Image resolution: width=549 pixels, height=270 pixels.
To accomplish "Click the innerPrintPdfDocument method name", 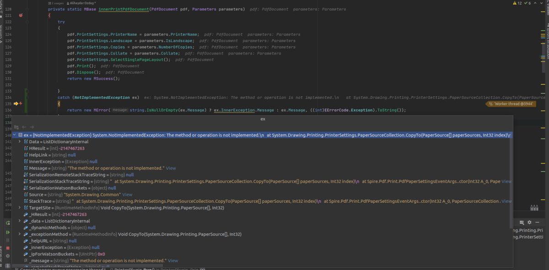I will (x=123, y=9).
